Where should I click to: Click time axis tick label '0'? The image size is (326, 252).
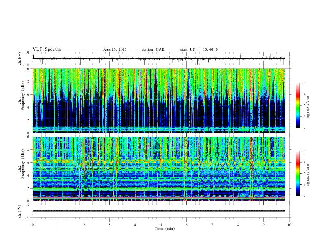click(x=33, y=225)
